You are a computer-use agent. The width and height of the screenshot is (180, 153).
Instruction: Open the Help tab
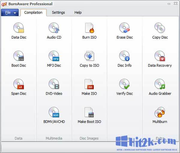point(78,13)
